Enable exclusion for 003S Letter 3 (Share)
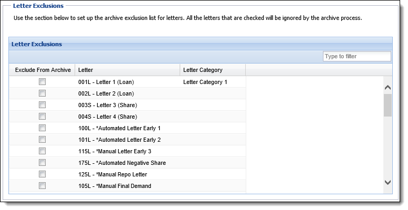408x210 pixels. click(42, 104)
